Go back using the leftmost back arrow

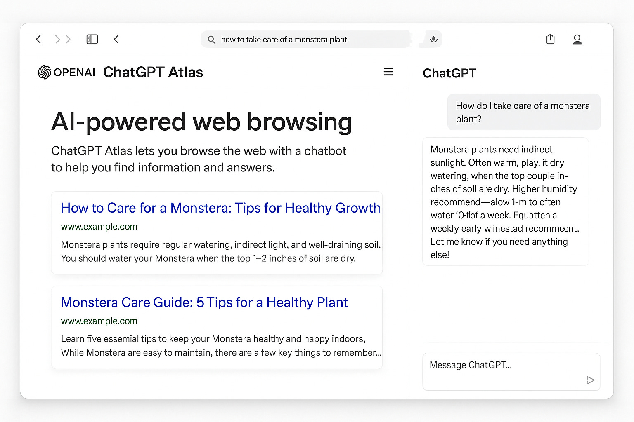[x=39, y=39]
